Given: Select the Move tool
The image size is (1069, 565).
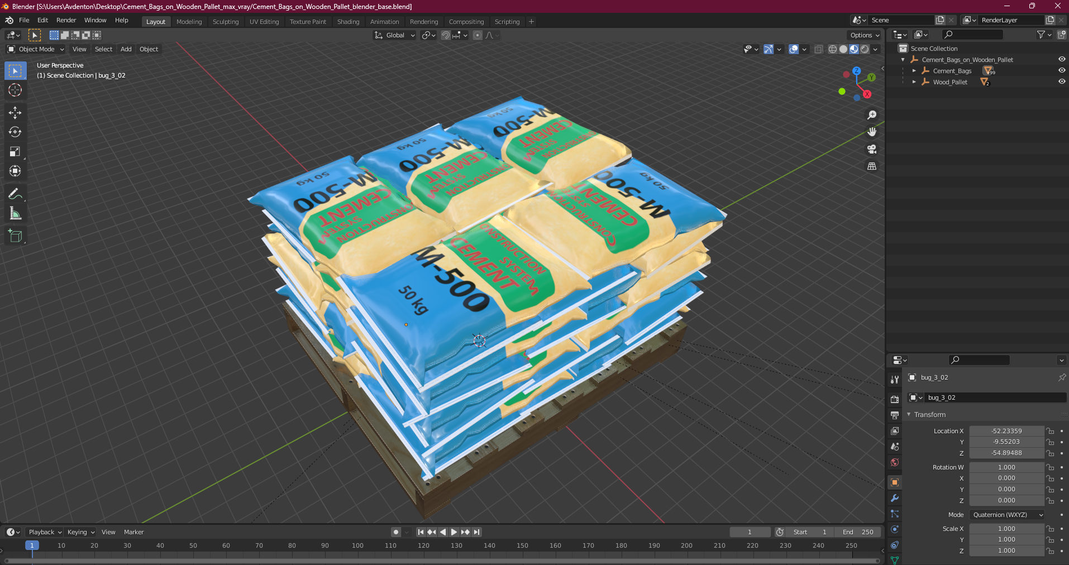Looking at the screenshot, I should pyautogui.click(x=15, y=112).
